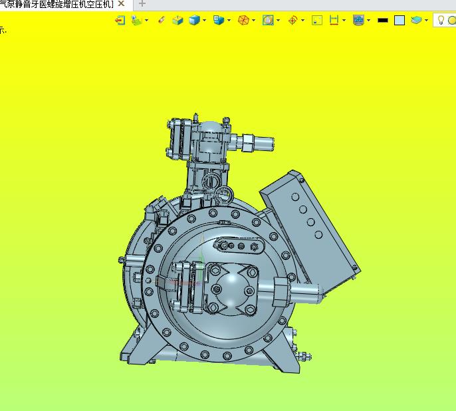Viewport: 456px width, 411px height.
Task: Expand dropdown next to shaded display icon
Action: (229, 21)
